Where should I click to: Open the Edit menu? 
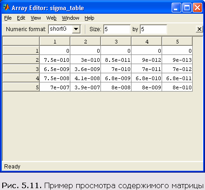21,18
